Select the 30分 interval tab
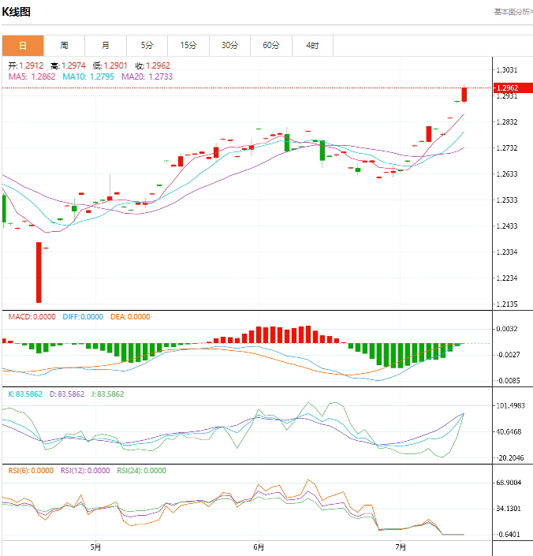The width and height of the screenshot is (533, 556). tap(229, 46)
